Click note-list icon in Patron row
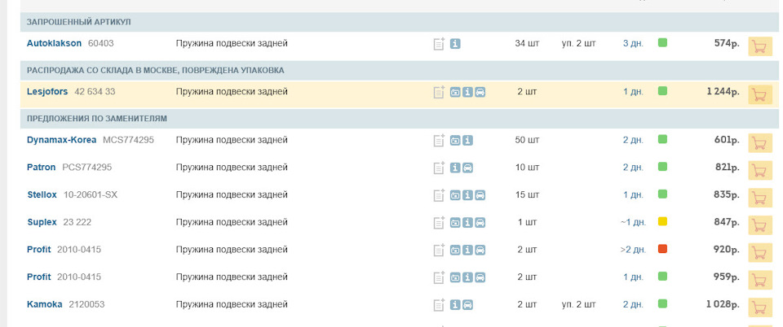 pyautogui.click(x=439, y=168)
